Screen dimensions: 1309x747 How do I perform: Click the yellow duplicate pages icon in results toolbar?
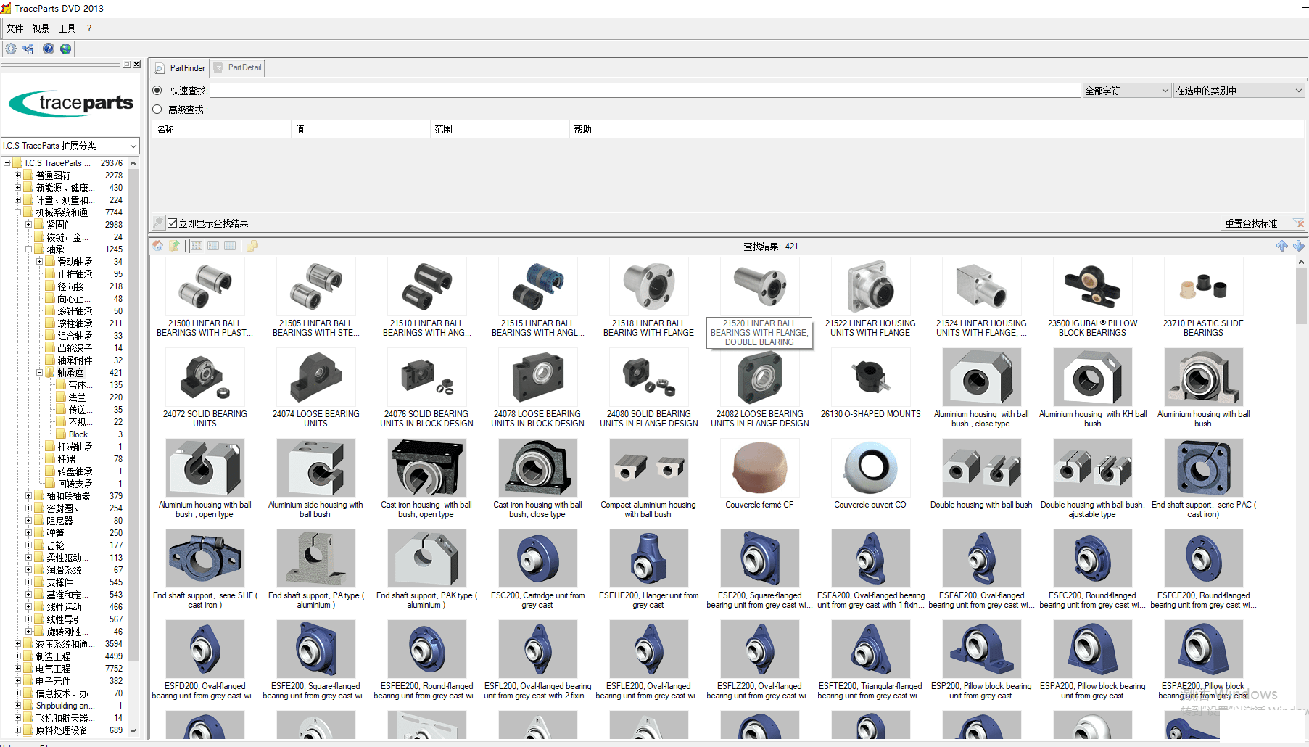[x=252, y=246]
